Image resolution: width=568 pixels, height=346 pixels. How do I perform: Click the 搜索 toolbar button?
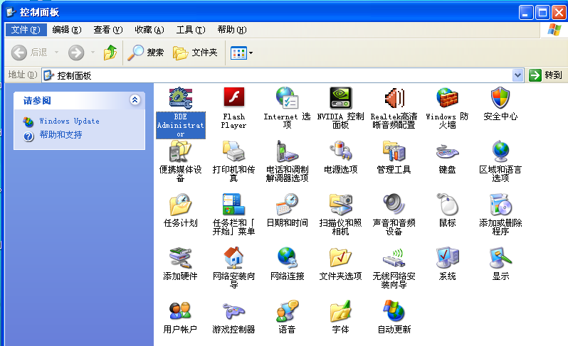pyautogui.click(x=146, y=53)
